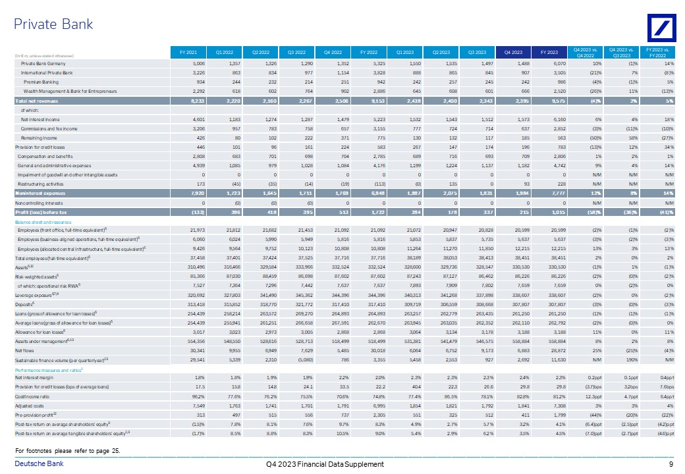Click the 'FY 2023 vs. FY 2022' header
Viewport: 685px width, 474px height.
657,53
